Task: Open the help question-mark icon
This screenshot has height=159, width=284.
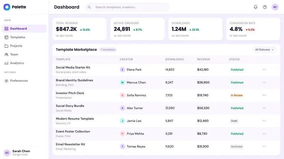Action: [x=265, y=7]
